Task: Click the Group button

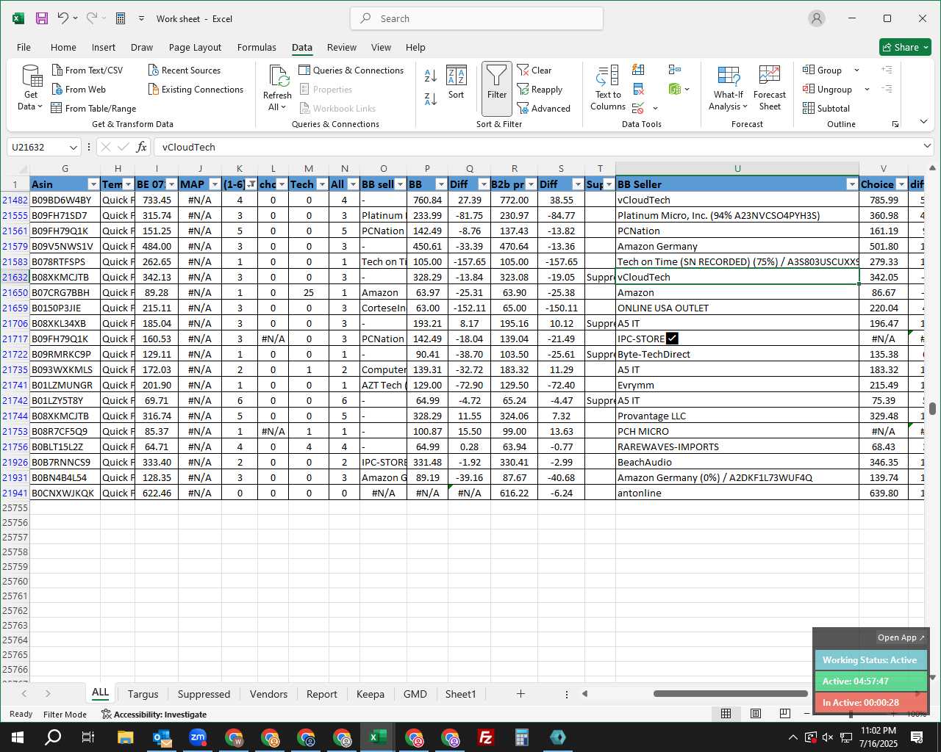Action: pos(823,70)
